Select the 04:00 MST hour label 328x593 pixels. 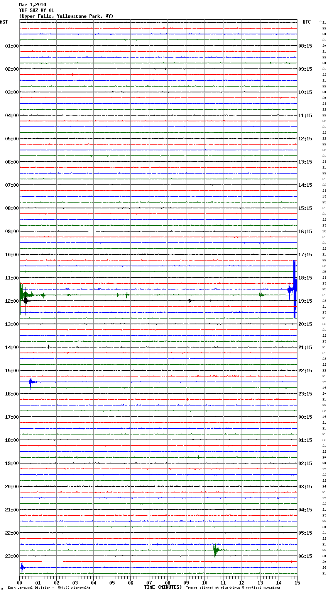tap(12, 116)
